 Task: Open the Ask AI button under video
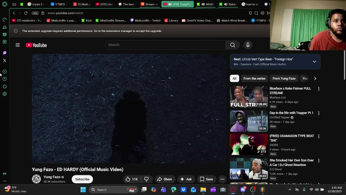[186, 179]
